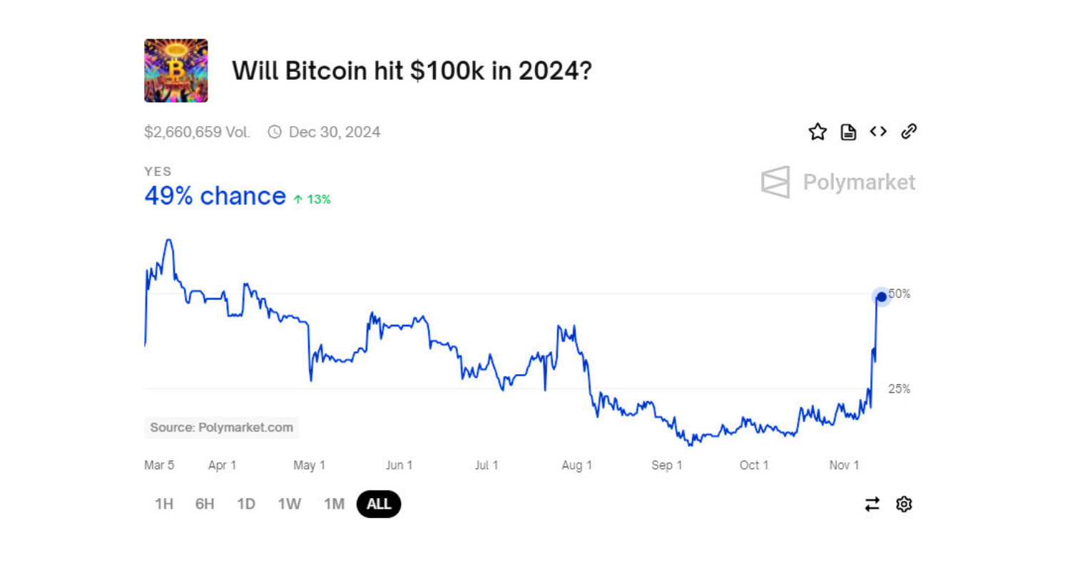Click the 49% chance text
The width and height of the screenshot is (1070, 570).
(215, 196)
